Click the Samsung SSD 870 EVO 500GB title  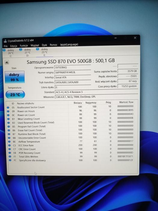[71, 61]
